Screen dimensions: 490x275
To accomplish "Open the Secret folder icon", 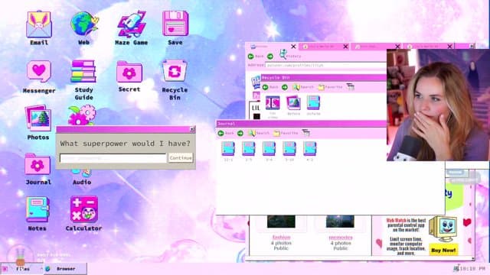I will pos(129,72).
